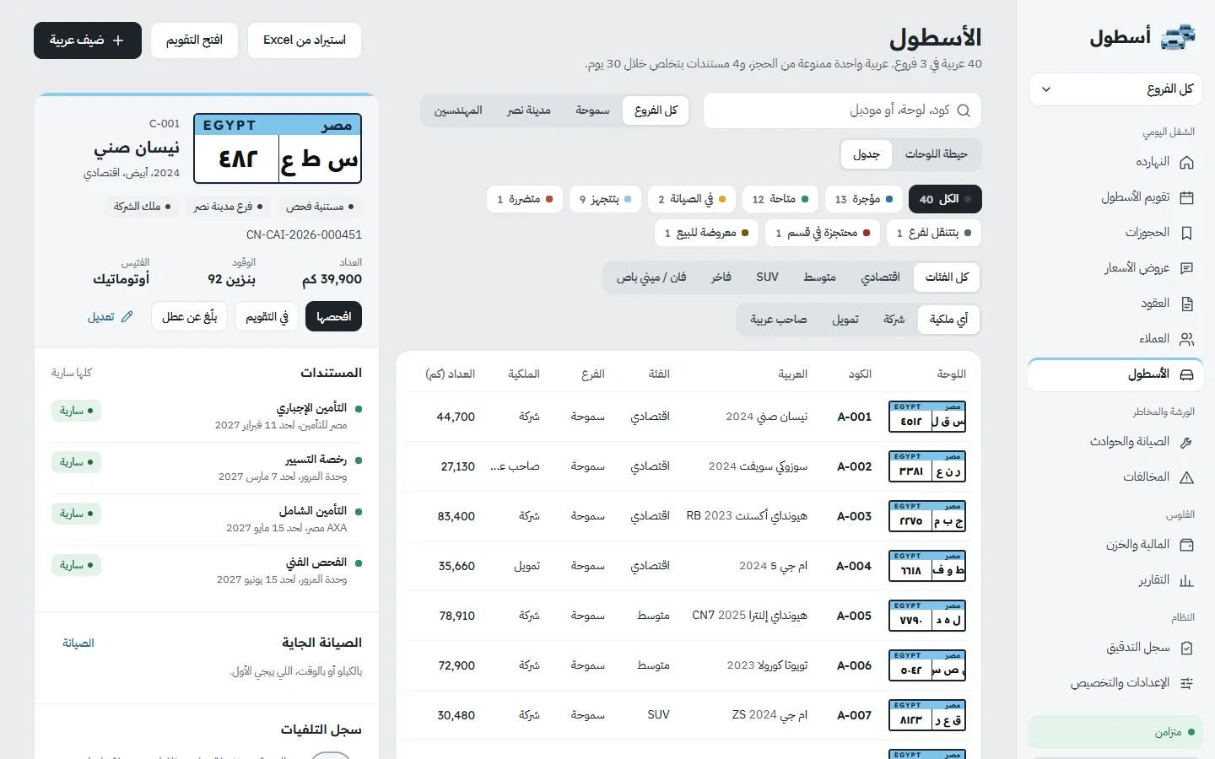Image resolution: width=1215 pixels, height=759 pixels.
Task: Open المخالفات violations in sidebar
Action: pos(1115,477)
